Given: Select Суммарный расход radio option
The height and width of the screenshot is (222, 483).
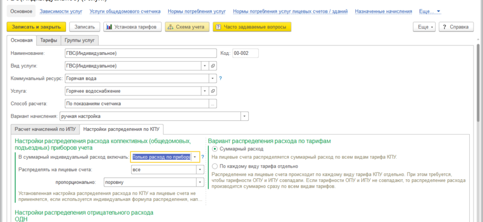Looking at the screenshot, I should pos(215,149).
